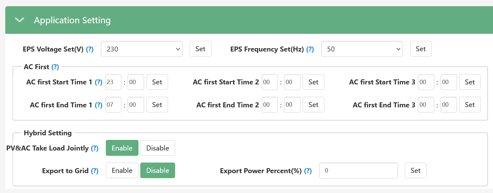493x193 pixels.
Task: Disable PV&AC Take Load Jointly
Action: point(158,148)
